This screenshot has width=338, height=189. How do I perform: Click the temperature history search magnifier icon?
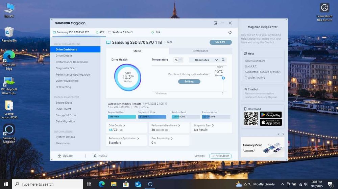pyautogui.click(x=223, y=60)
